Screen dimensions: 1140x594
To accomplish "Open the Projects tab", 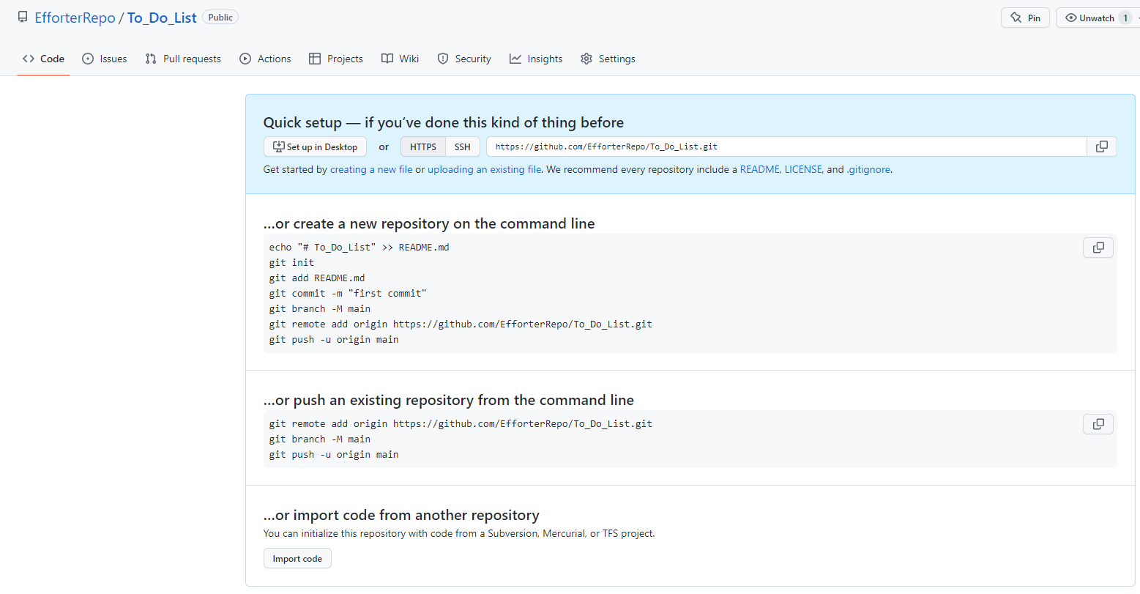I will 336,59.
